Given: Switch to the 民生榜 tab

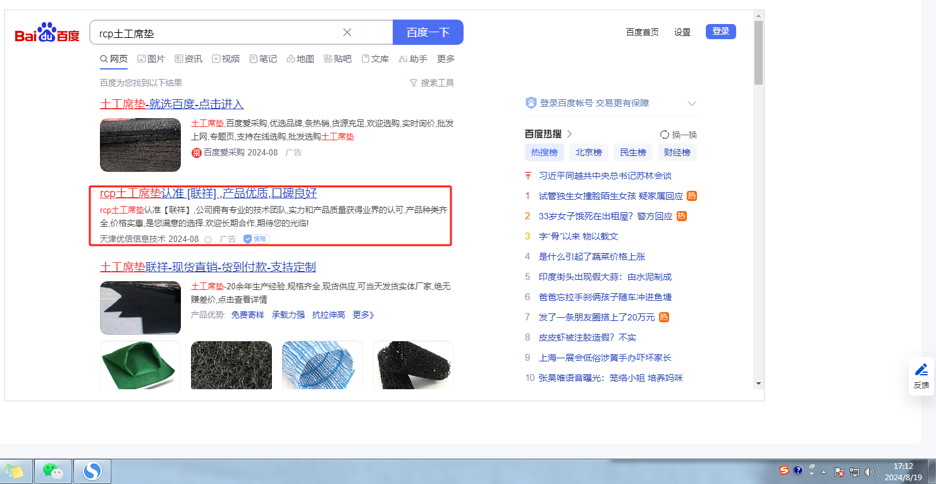Looking at the screenshot, I should (633, 152).
